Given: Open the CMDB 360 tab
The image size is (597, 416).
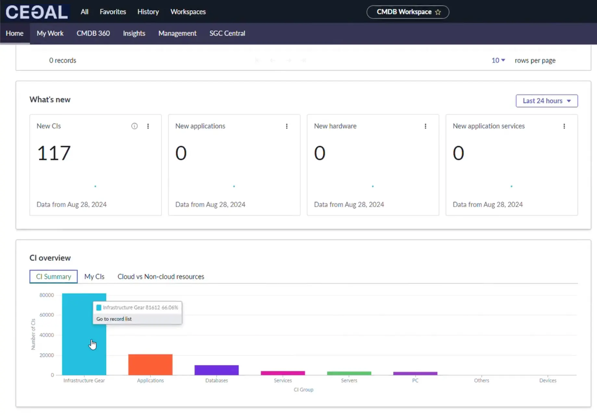Looking at the screenshot, I should 93,33.
